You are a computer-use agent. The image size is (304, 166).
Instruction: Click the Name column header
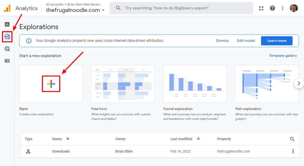[57, 139]
